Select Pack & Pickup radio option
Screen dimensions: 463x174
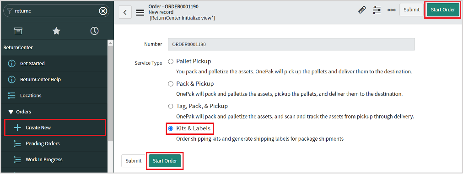click(x=170, y=84)
